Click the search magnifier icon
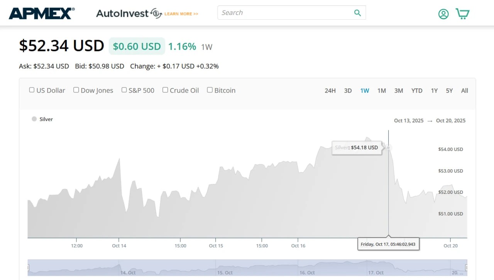This screenshot has height=280, width=494. point(357,13)
